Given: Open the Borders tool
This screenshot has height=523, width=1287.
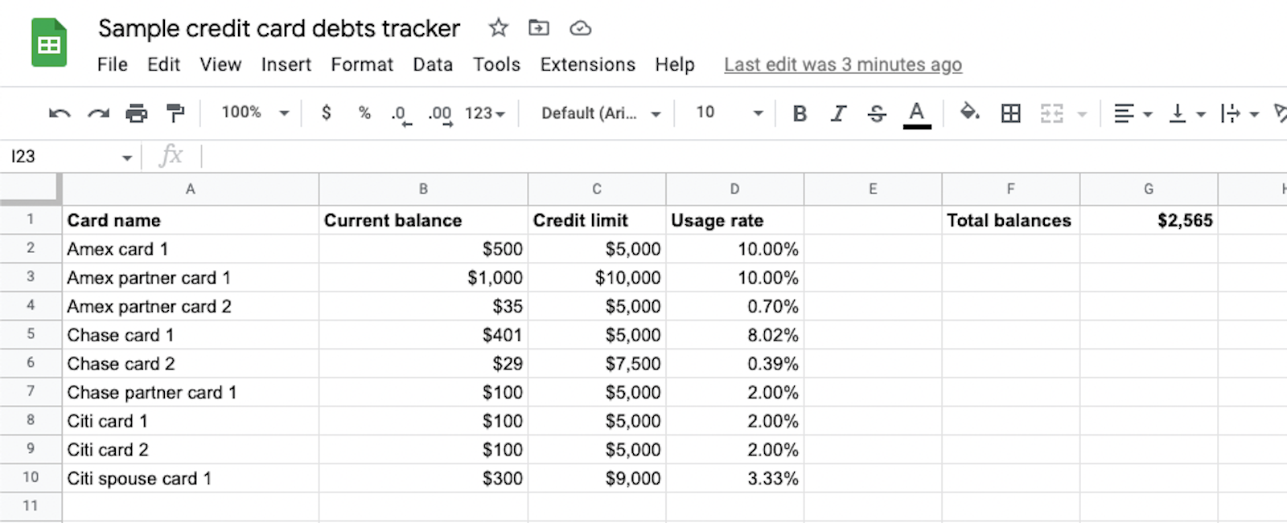Looking at the screenshot, I should tap(1011, 113).
